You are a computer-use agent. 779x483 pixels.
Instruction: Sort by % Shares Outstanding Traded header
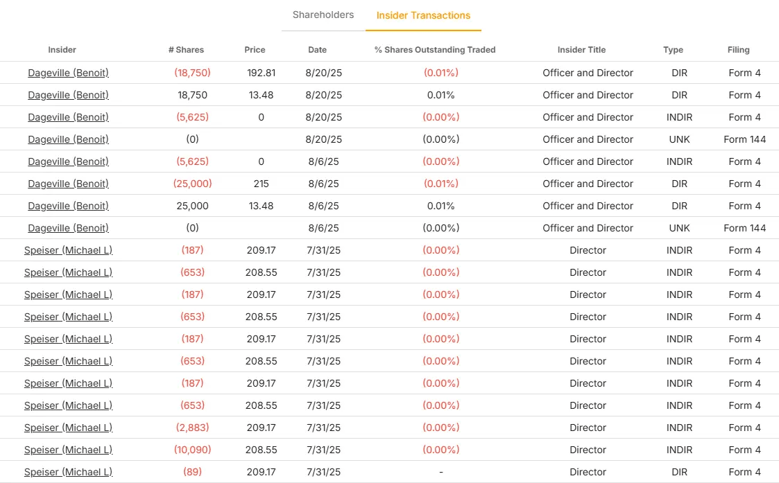tap(435, 50)
